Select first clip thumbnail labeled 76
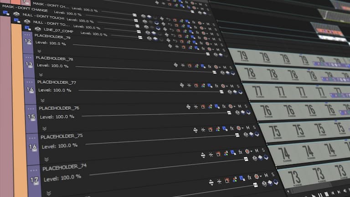 266,111
